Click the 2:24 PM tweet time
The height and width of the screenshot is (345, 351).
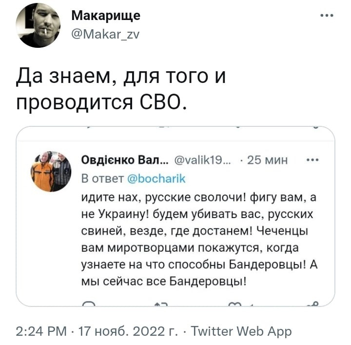[41, 332]
